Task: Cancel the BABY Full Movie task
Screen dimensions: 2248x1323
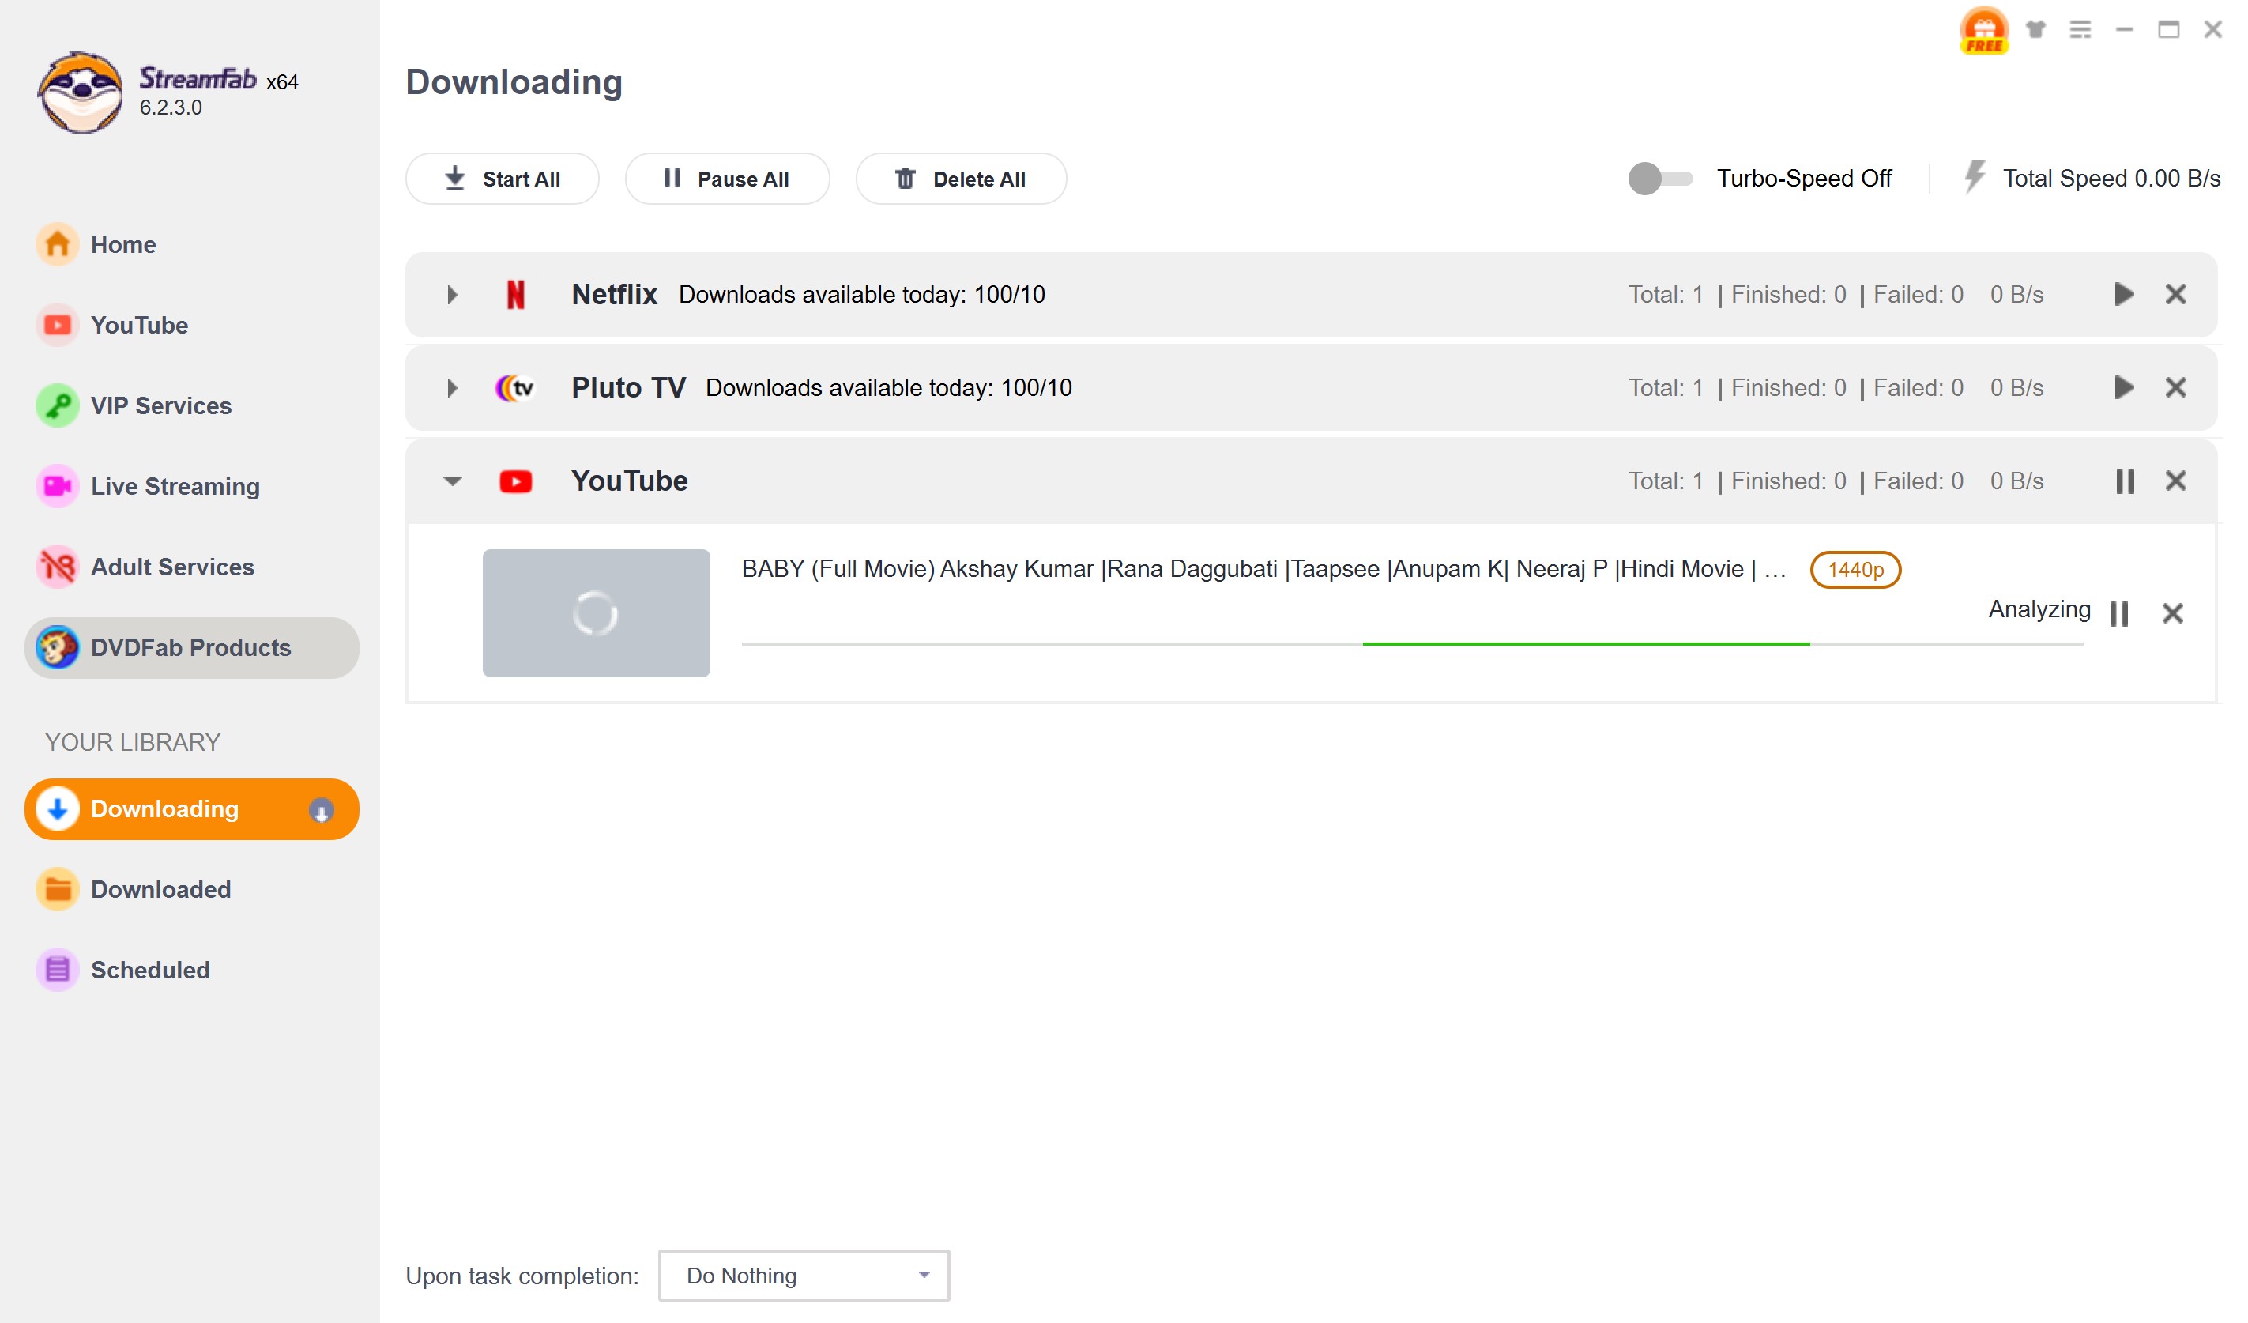Action: tap(2172, 614)
